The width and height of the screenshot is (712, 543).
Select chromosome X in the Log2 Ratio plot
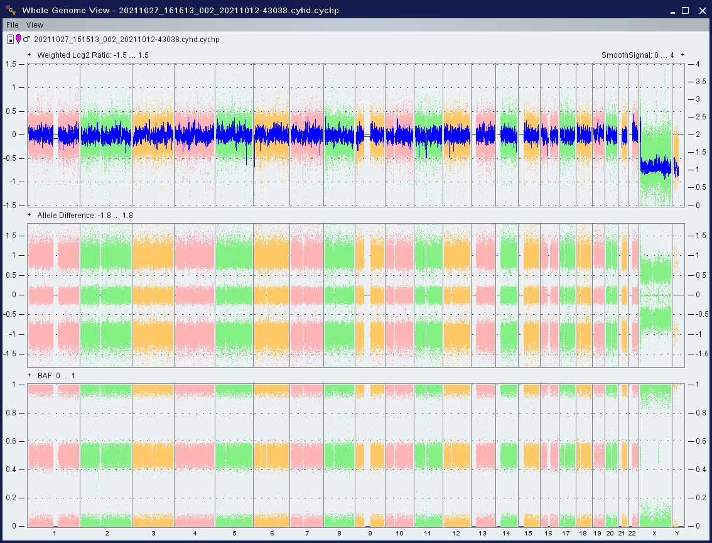(655, 135)
